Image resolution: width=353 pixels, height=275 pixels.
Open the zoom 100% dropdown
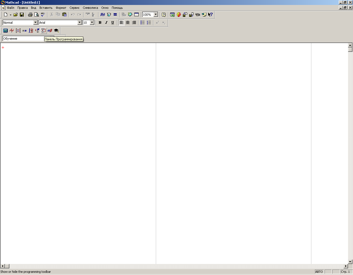pos(156,15)
